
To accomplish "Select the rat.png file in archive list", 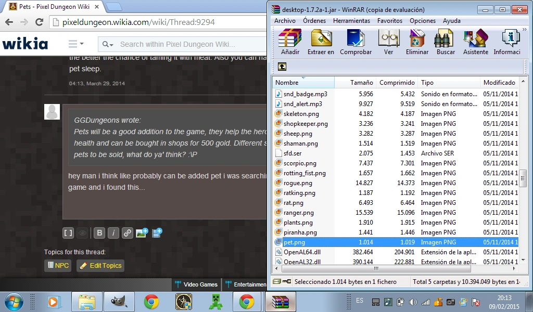I will click(x=294, y=203).
